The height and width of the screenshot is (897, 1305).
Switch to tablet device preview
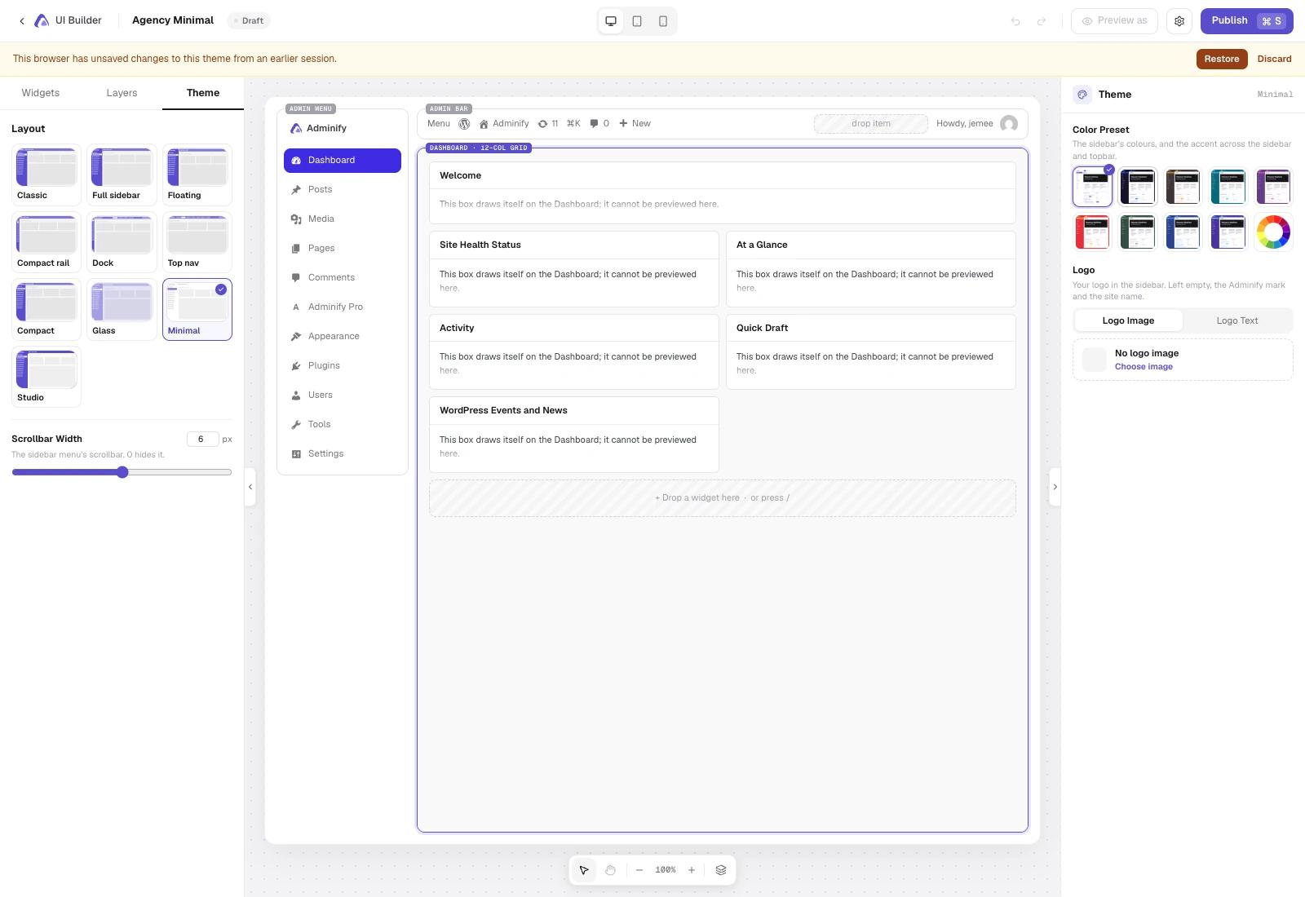[637, 21]
